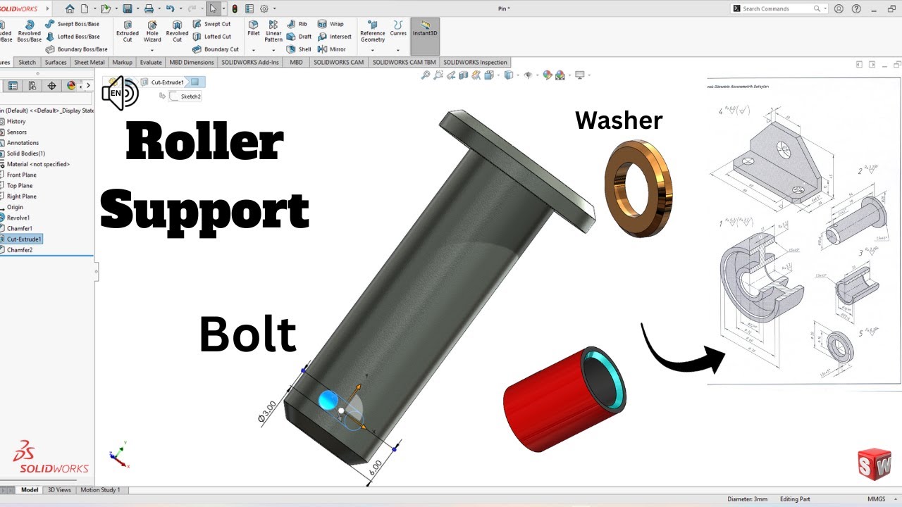Open the MMGS unit system in status bar
The image size is (902, 507).
point(876,499)
